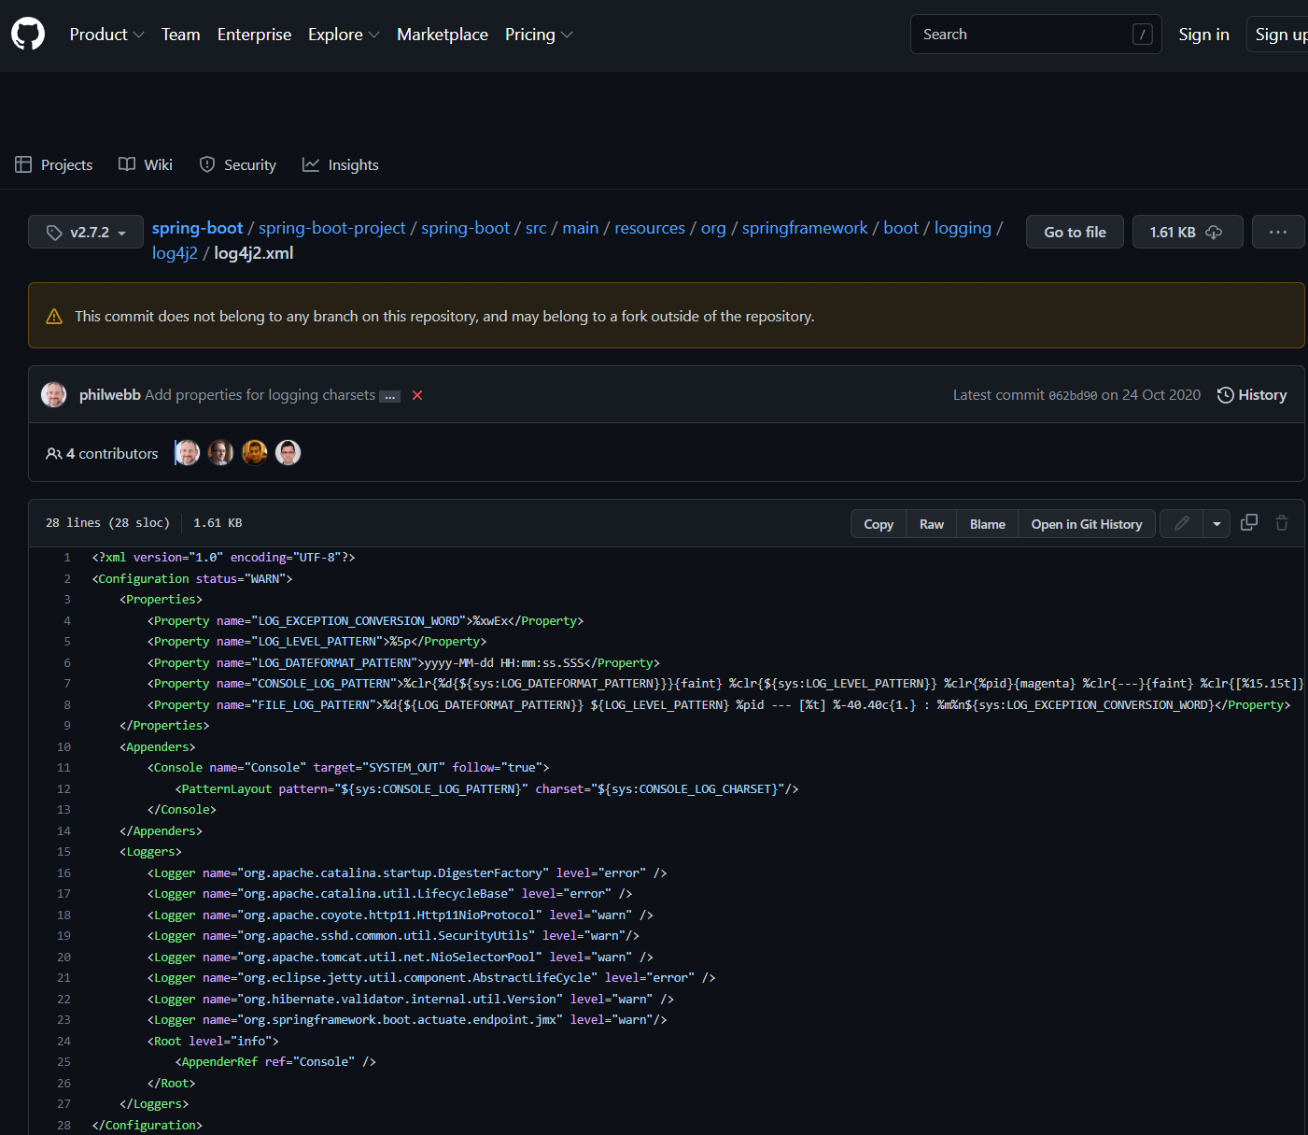Open the spring-boot-project folder link
1308x1135 pixels.
pyautogui.click(x=331, y=228)
